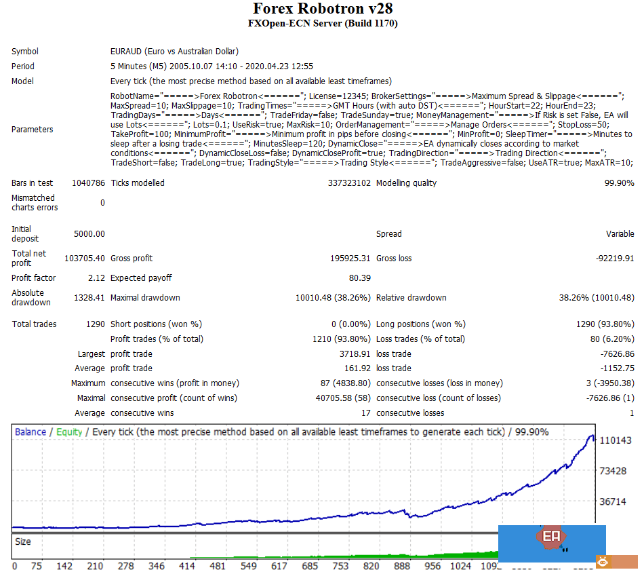Select the '38.26% (10010.48)' relative drawdown value

pyautogui.click(x=597, y=298)
